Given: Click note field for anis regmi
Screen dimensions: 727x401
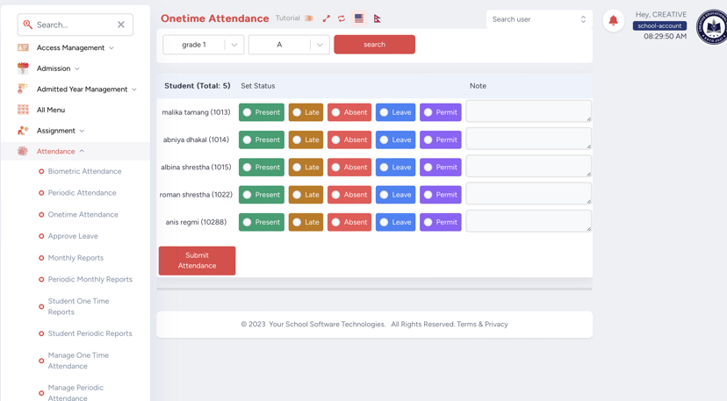Looking at the screenshot, I should tap(529, 221).
